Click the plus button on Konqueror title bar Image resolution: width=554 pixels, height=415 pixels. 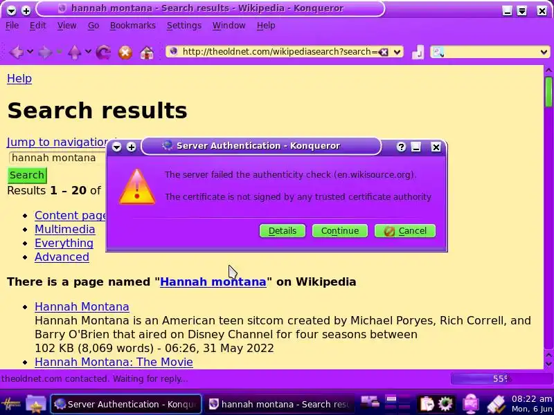pos(26,10)
